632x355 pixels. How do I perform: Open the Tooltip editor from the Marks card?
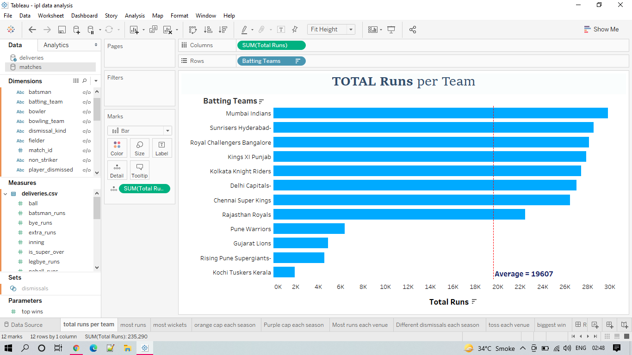coord(139,170)
